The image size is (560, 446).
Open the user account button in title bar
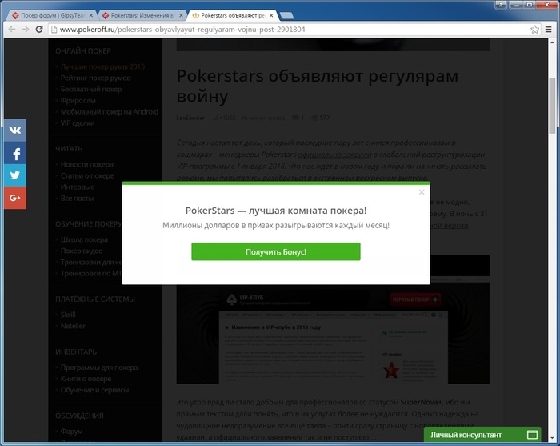pyautogui.click(x=500, y=5)
